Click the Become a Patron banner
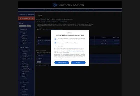The width and height of the screenshot is (140, 96). tap(26, 18)
